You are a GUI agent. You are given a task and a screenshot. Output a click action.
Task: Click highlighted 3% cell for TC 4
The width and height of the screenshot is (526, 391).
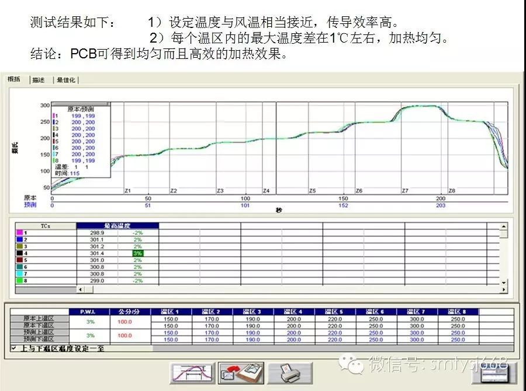(137, 253)
